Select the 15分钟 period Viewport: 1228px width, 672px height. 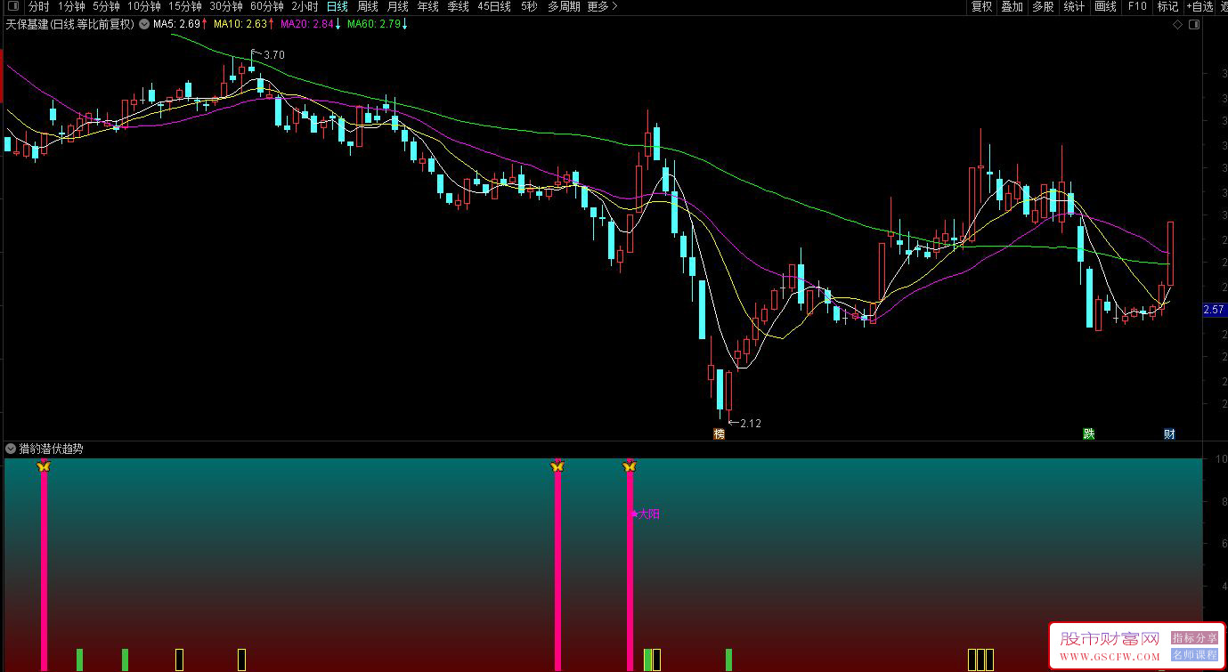184,6
